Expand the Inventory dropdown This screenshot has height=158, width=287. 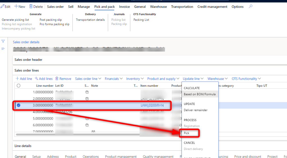click(x=135, y=79)
